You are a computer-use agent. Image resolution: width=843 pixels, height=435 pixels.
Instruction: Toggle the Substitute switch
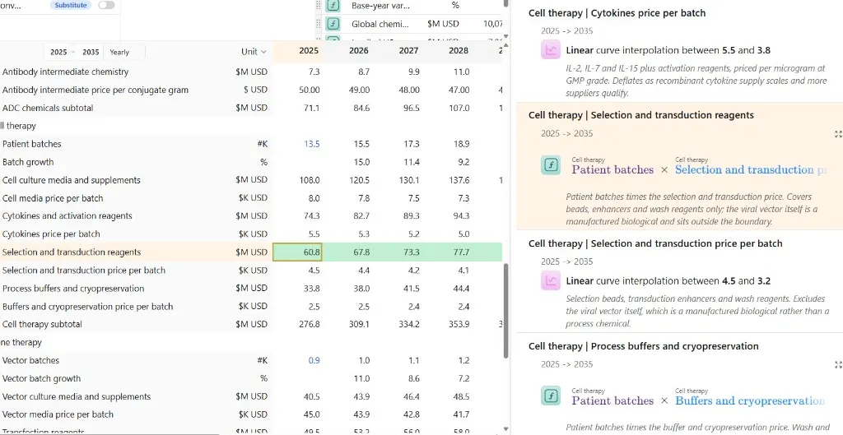[x=106, y=5]
